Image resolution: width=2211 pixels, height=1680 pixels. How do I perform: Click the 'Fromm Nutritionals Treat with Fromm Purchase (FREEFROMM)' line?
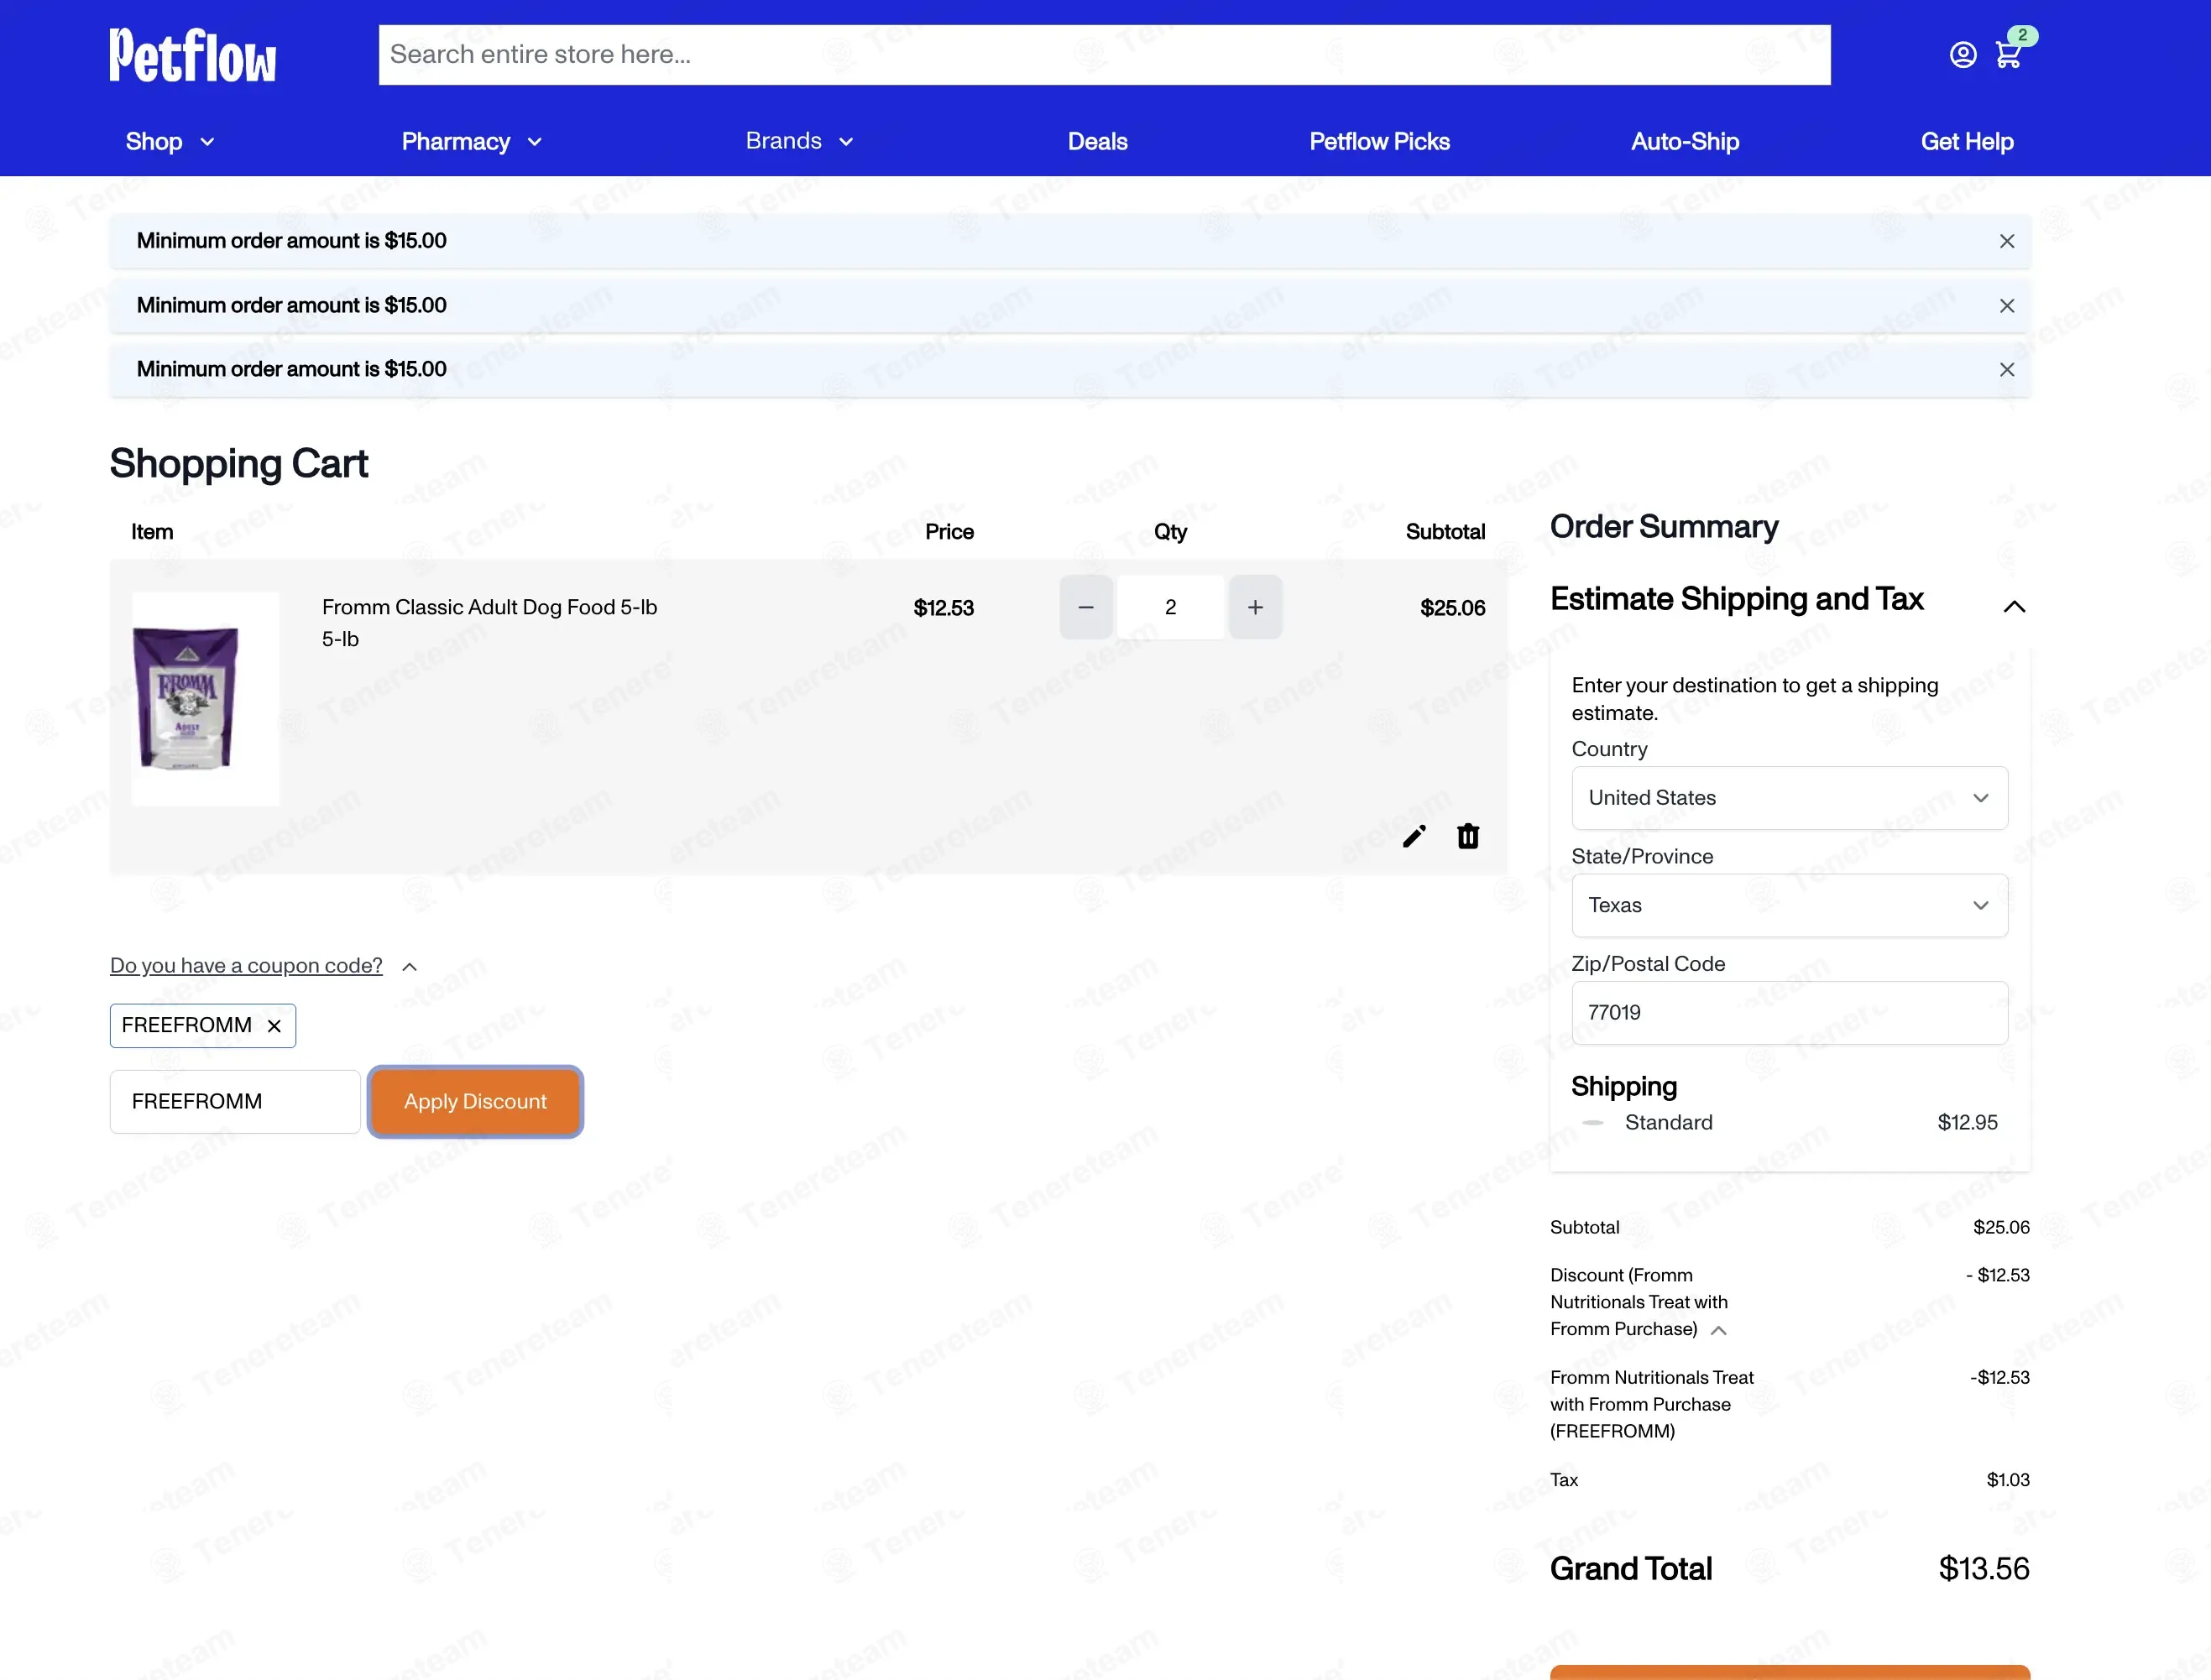point(1652,1405)
